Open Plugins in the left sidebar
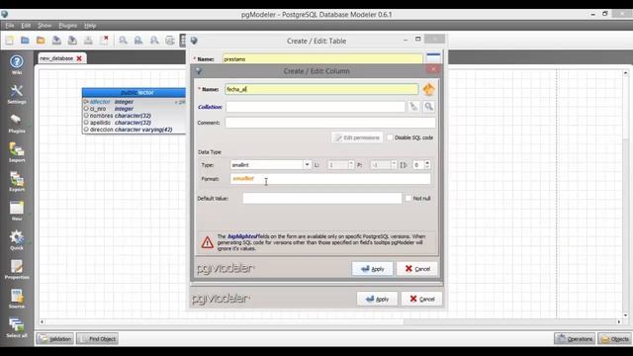Screen dimensions: 633x356 click(x=17, y=123)
